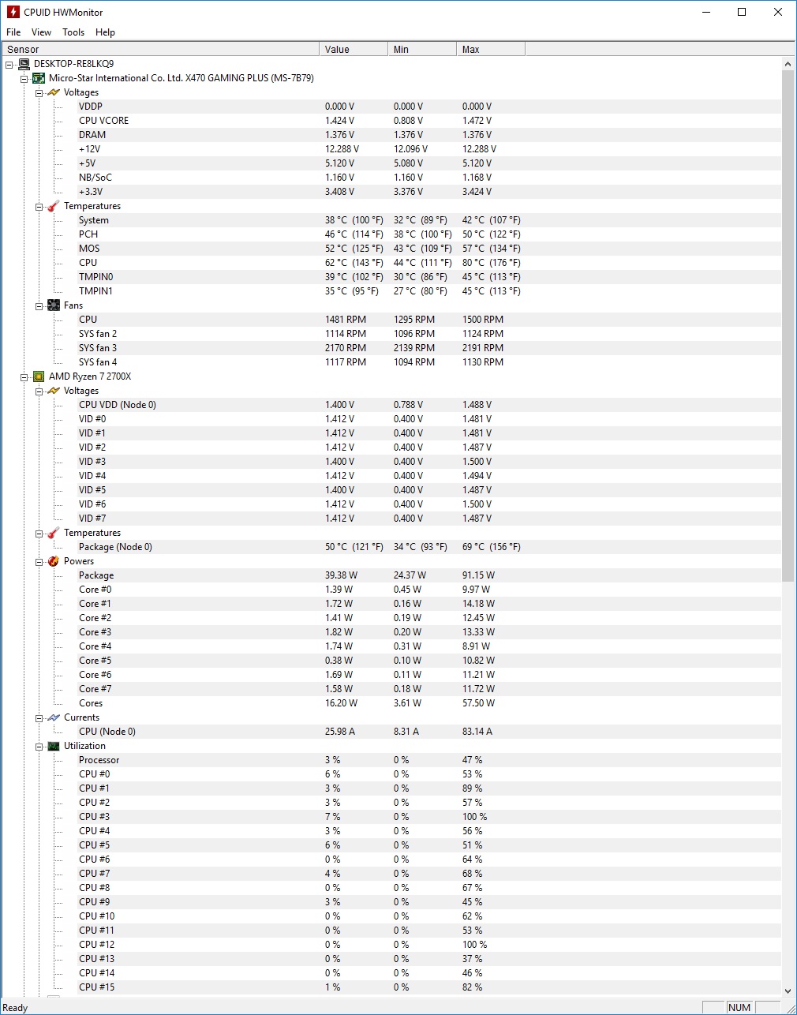
Task: Click the 12.288 V value for +12V
Action: [x=342, y=149]
